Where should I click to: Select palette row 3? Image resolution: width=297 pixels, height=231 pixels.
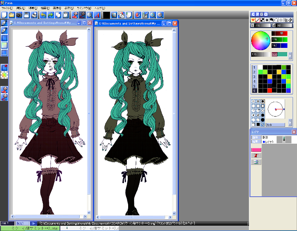(x=254, y=77)
